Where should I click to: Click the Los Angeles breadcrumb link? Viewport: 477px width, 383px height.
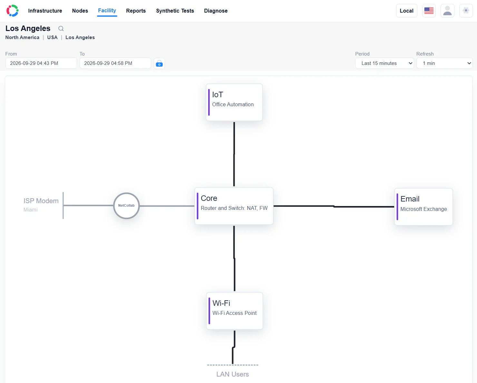coord(80,37)
